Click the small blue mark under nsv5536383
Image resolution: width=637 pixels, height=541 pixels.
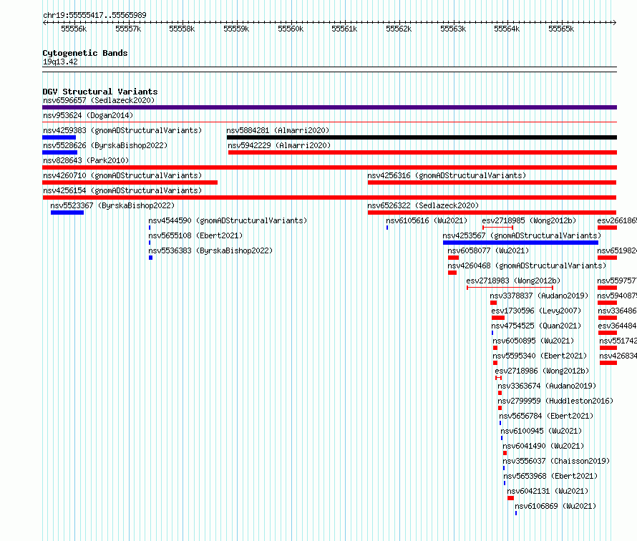coord(151,258)
